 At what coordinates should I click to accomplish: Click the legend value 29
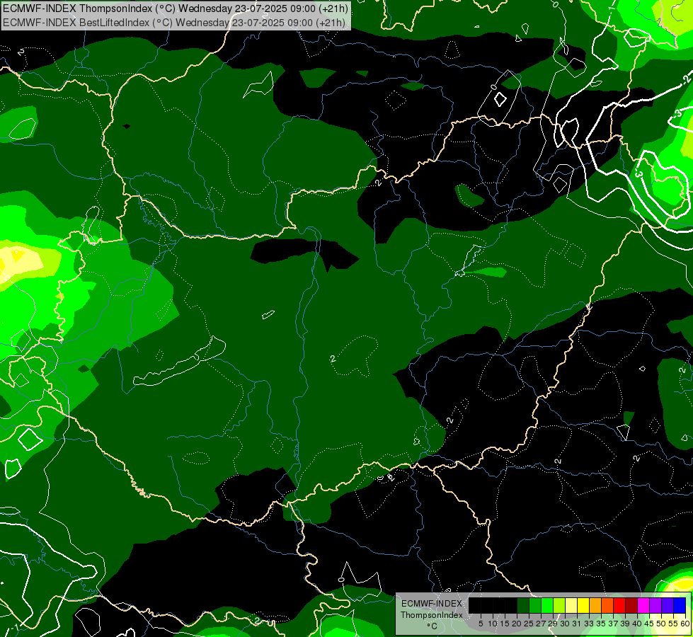[553, 624]
